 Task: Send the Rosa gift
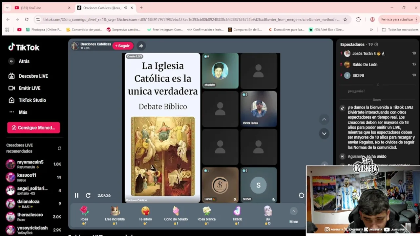tap(84, 215)
